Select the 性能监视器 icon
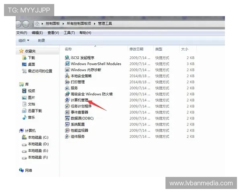This screenshot has width=241, height=193. pos(67,130)
